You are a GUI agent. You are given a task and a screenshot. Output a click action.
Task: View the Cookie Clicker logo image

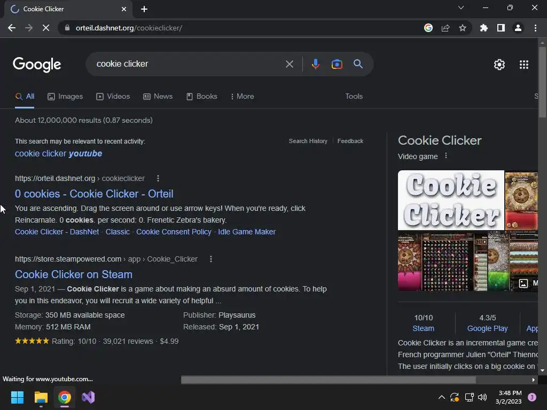[451, 200]
